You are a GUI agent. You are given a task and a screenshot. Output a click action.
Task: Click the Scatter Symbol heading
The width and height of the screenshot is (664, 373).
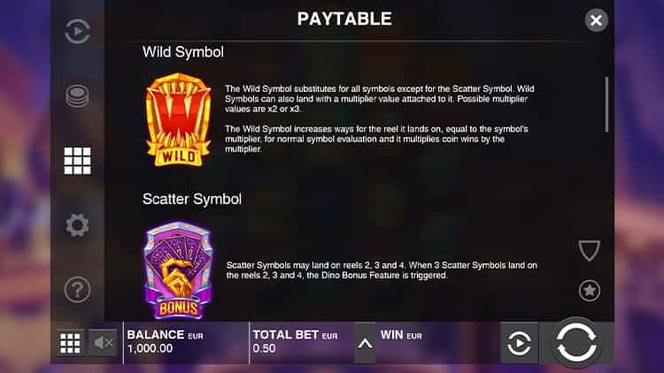click(192, 199)
